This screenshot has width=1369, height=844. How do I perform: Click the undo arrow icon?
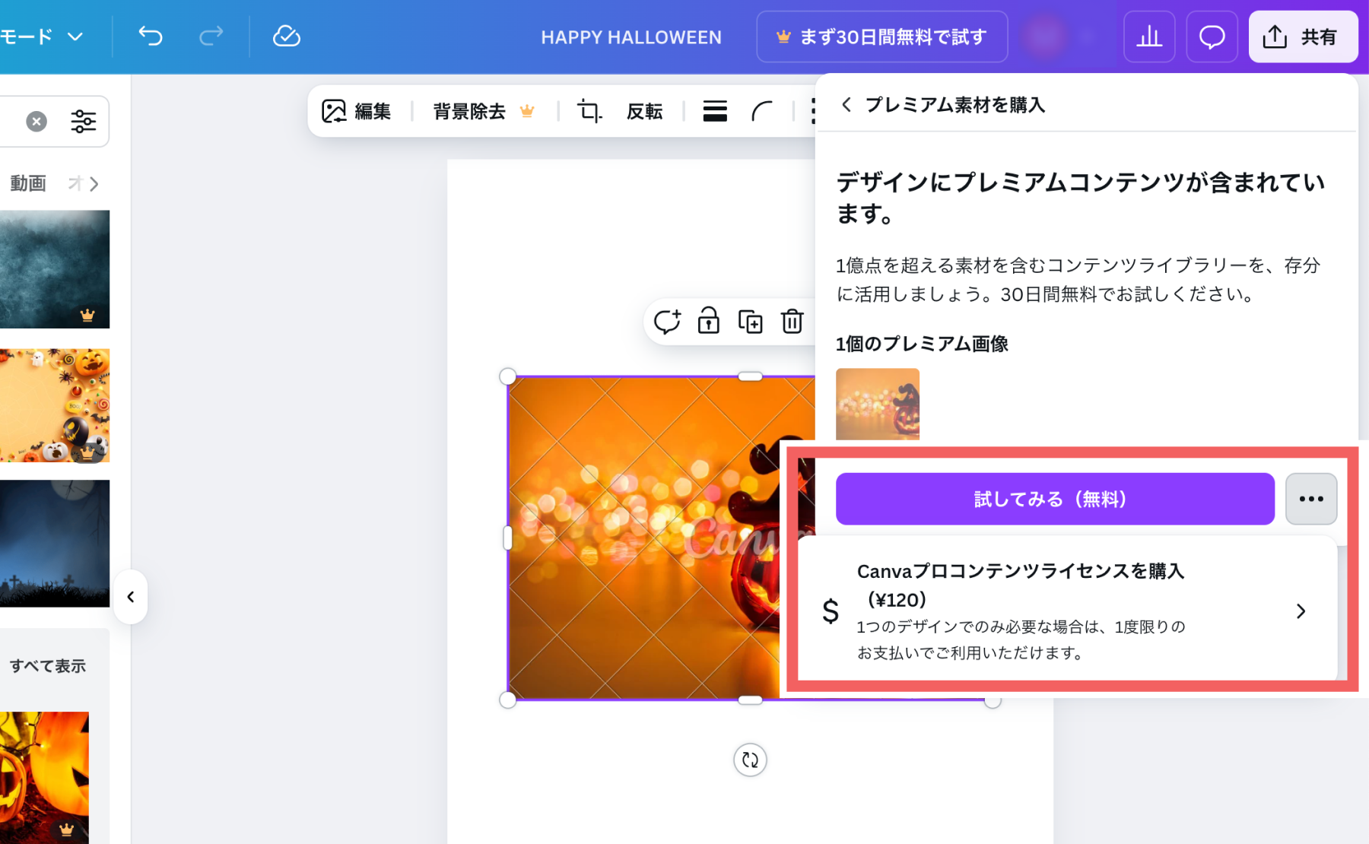point(151,36)
